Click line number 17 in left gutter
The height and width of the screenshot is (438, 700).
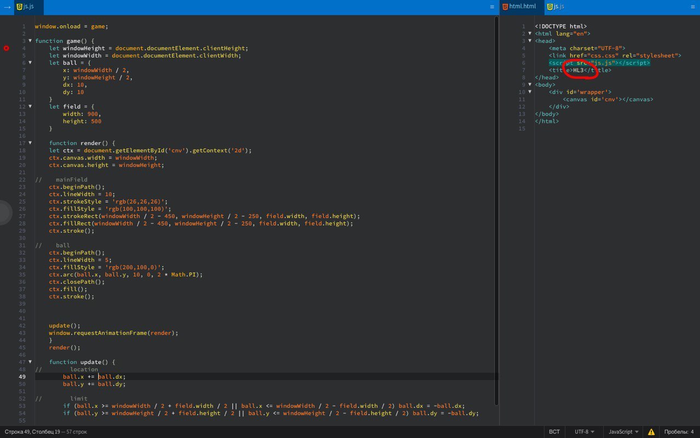click(22, 143)
